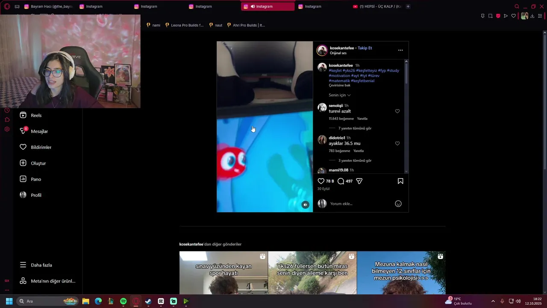Click Opera heart bookmark toolbar icon

pos(513,16)
